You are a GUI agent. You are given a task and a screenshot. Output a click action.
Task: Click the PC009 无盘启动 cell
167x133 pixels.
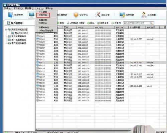pyautogui.click(x=120, y=54)
